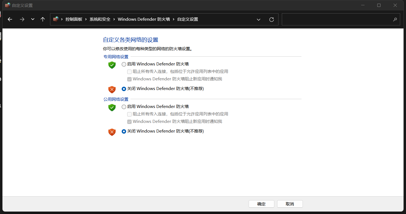Viewport: 406px width, 214px height.
Task: Click the control panel search box
Action: point(341,19)
